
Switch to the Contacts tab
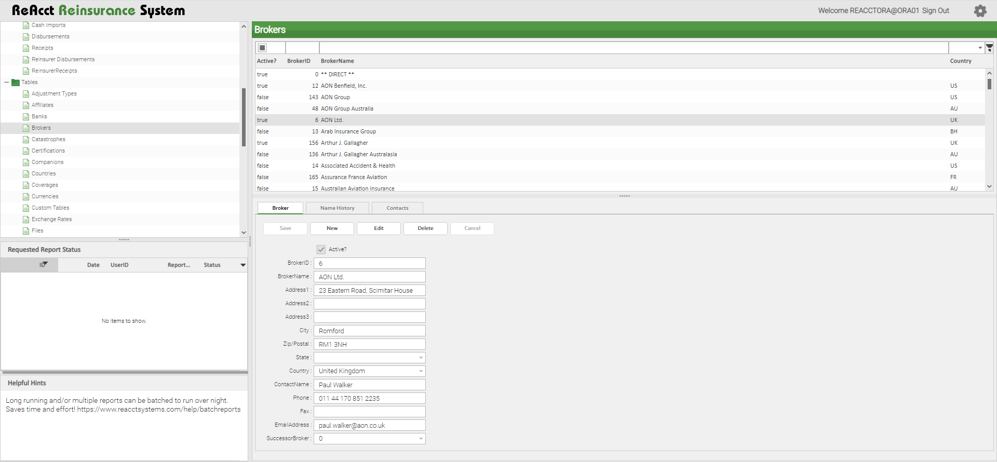click(397, 208)
